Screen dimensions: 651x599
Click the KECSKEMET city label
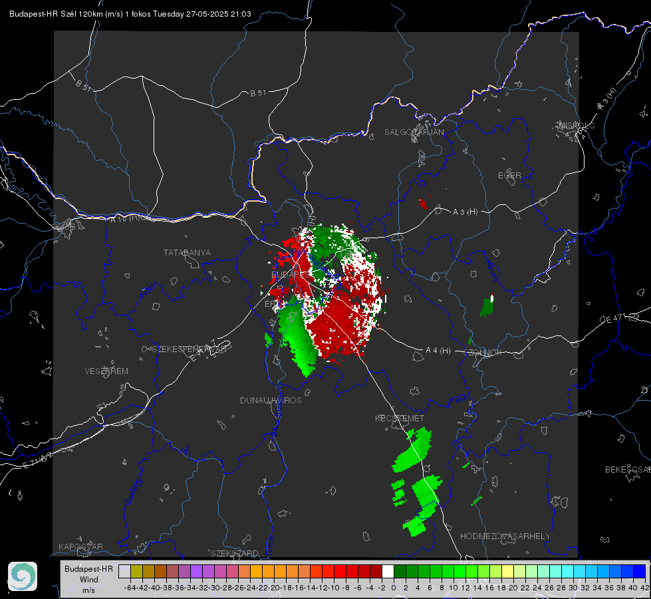(x=400, y=418)
